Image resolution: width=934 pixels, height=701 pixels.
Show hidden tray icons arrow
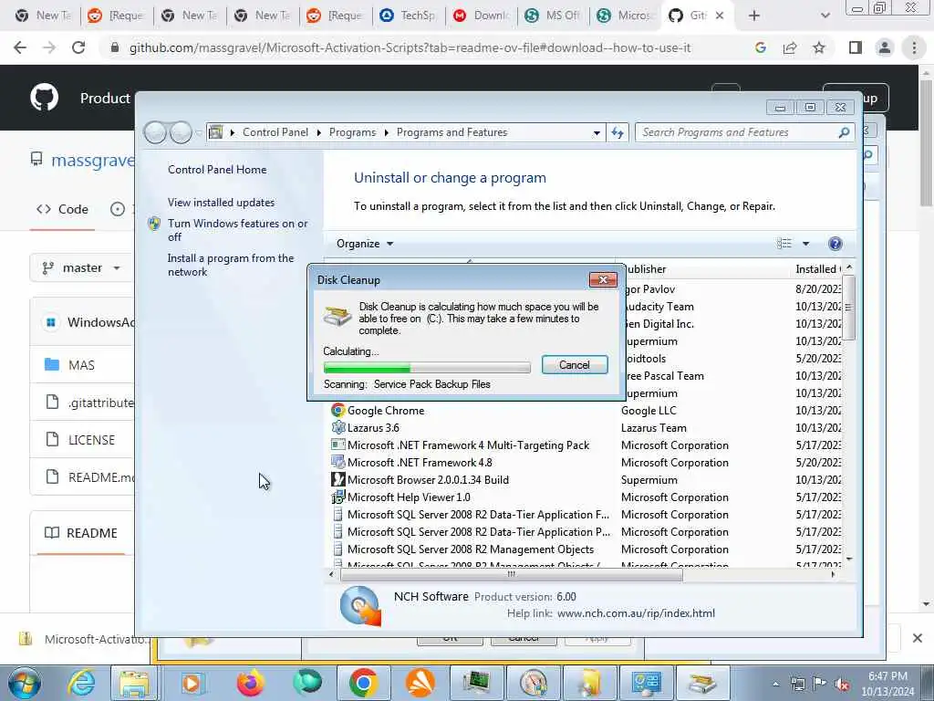(x=775, y=684)
